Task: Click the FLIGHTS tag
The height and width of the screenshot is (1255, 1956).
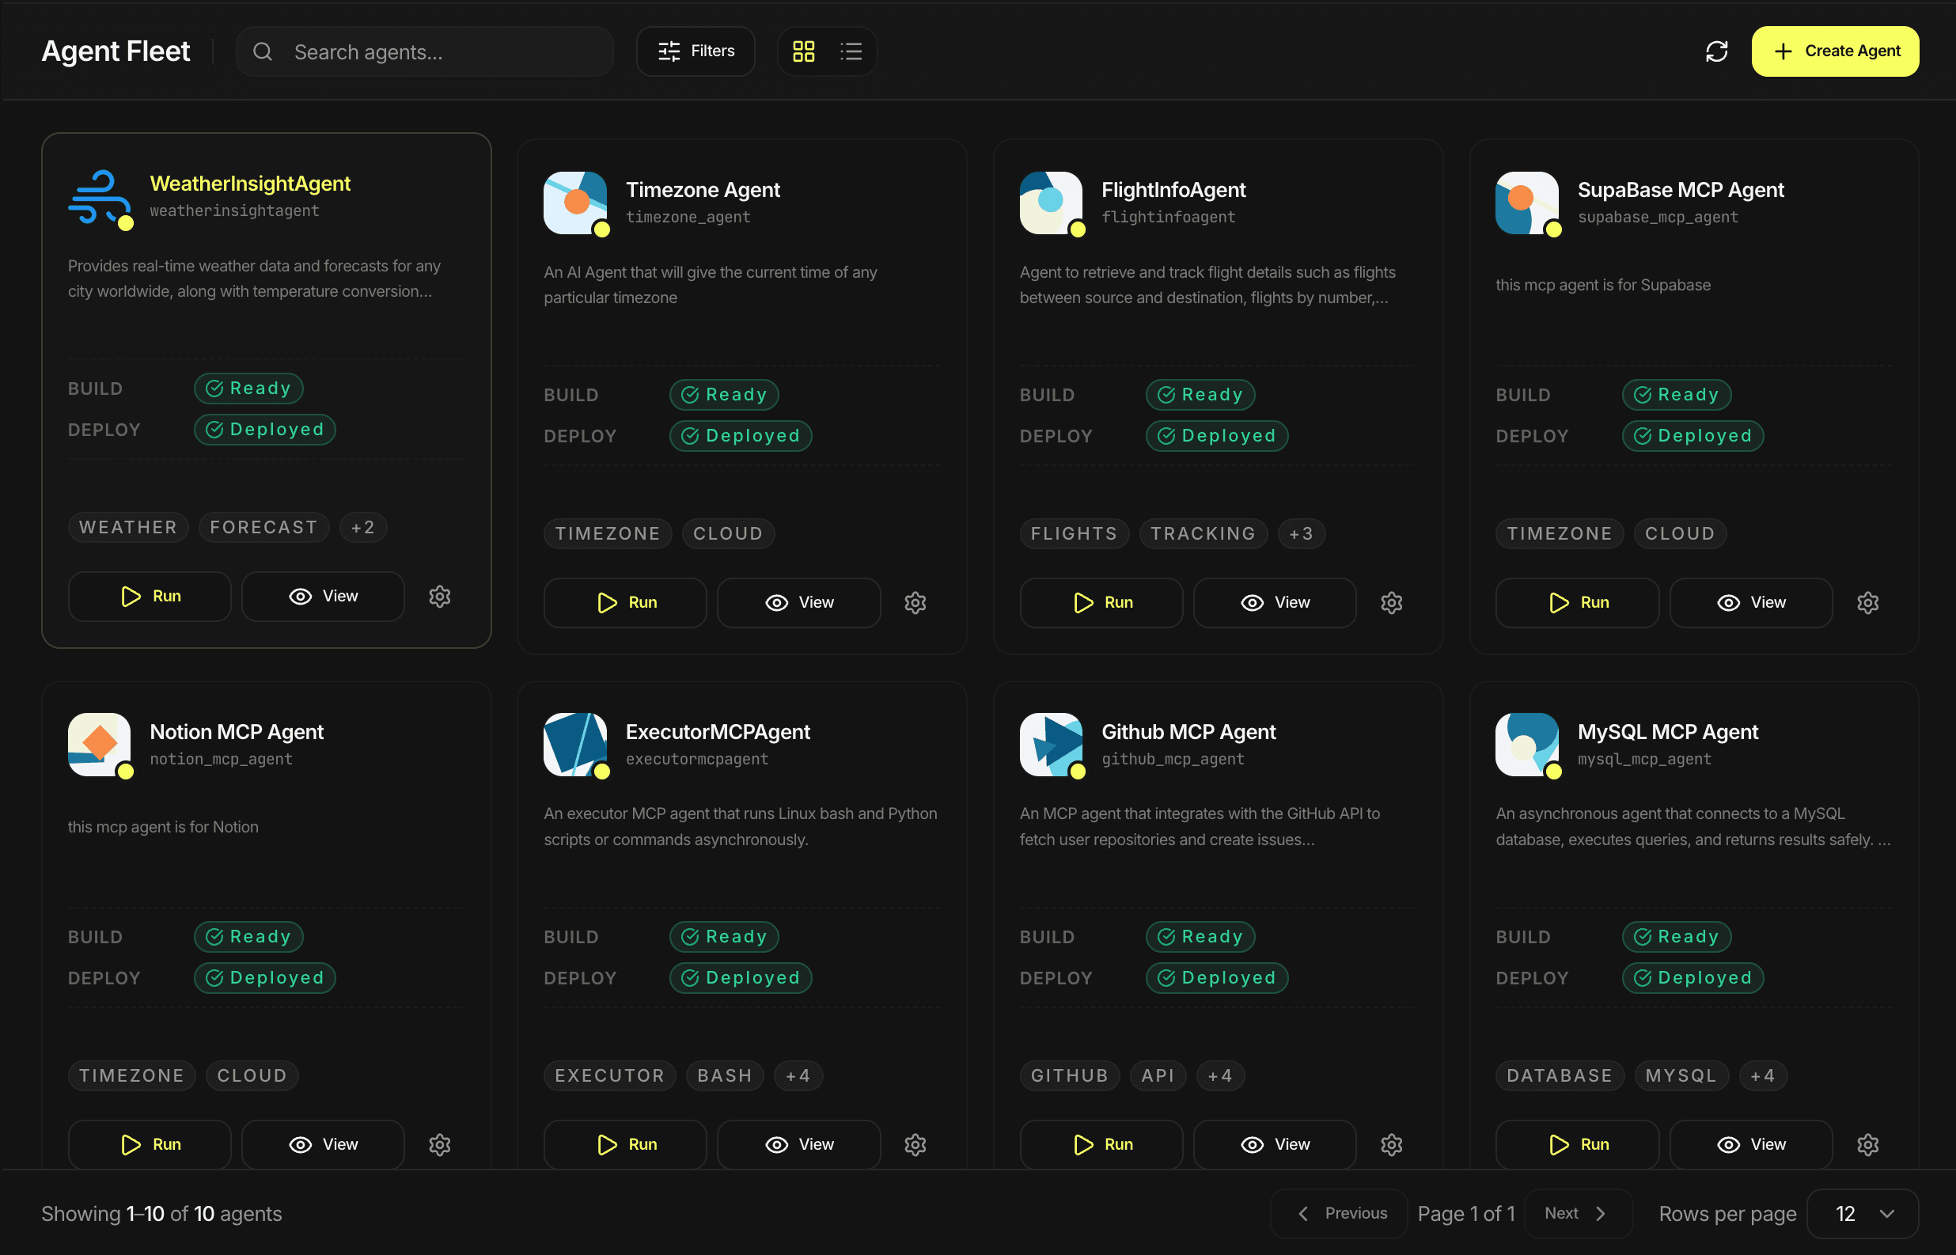Action: coord(1074,535)
